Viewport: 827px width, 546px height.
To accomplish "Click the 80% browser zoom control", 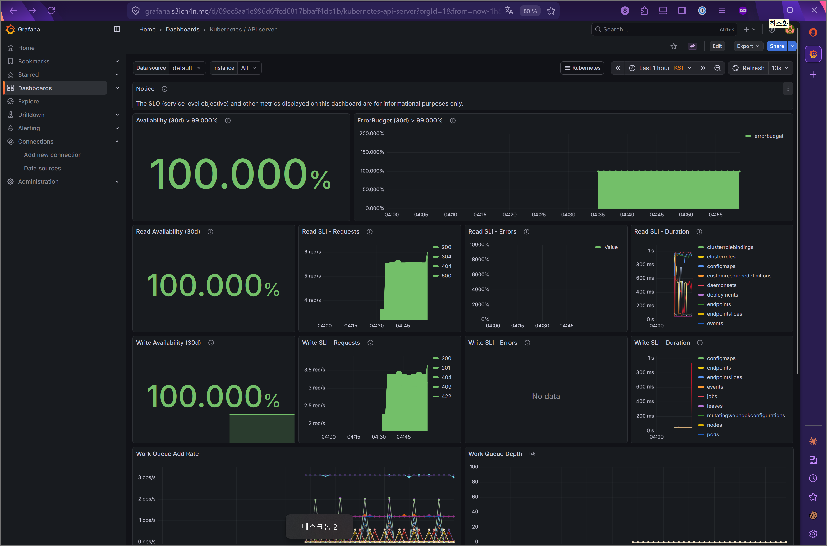I will click(530, 11).
